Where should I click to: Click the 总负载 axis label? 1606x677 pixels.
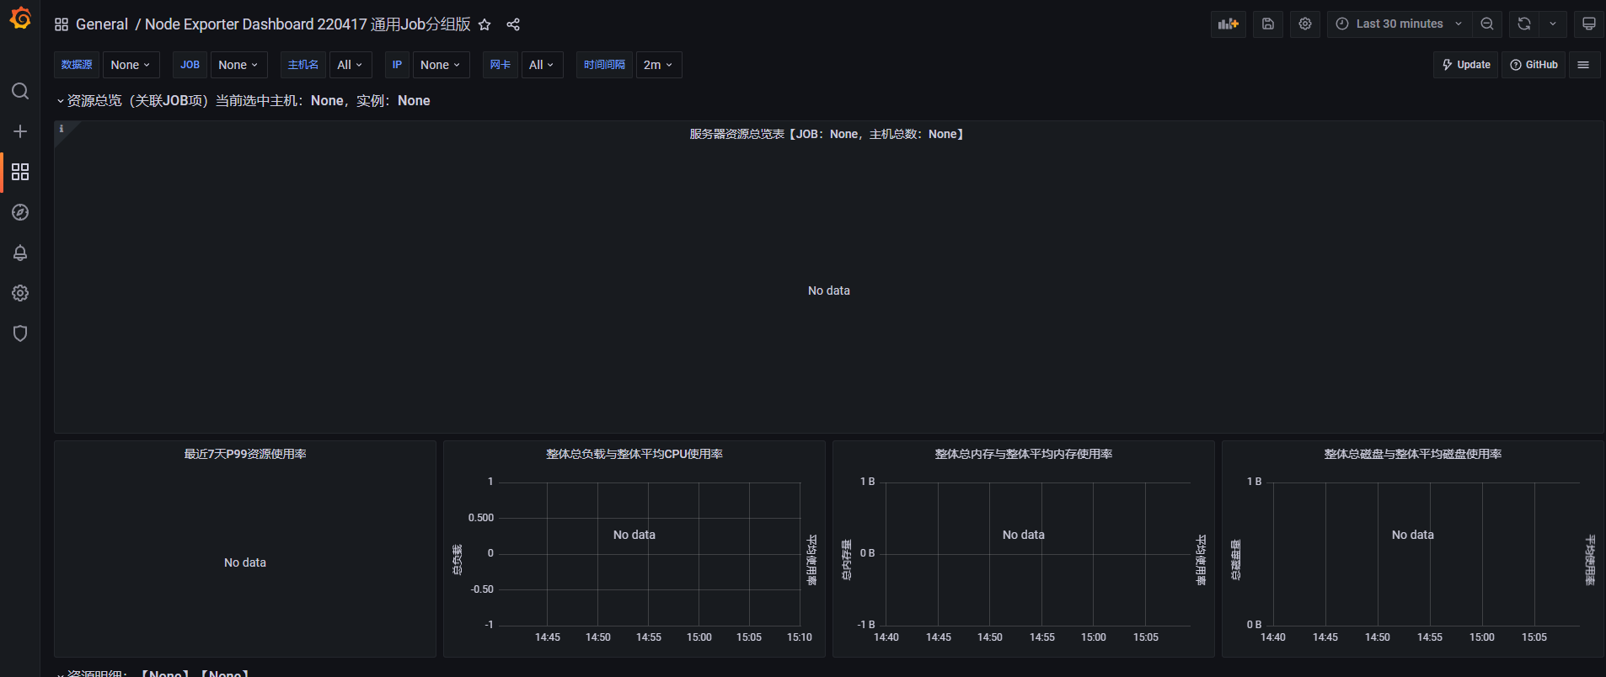(x=458, y=559)
